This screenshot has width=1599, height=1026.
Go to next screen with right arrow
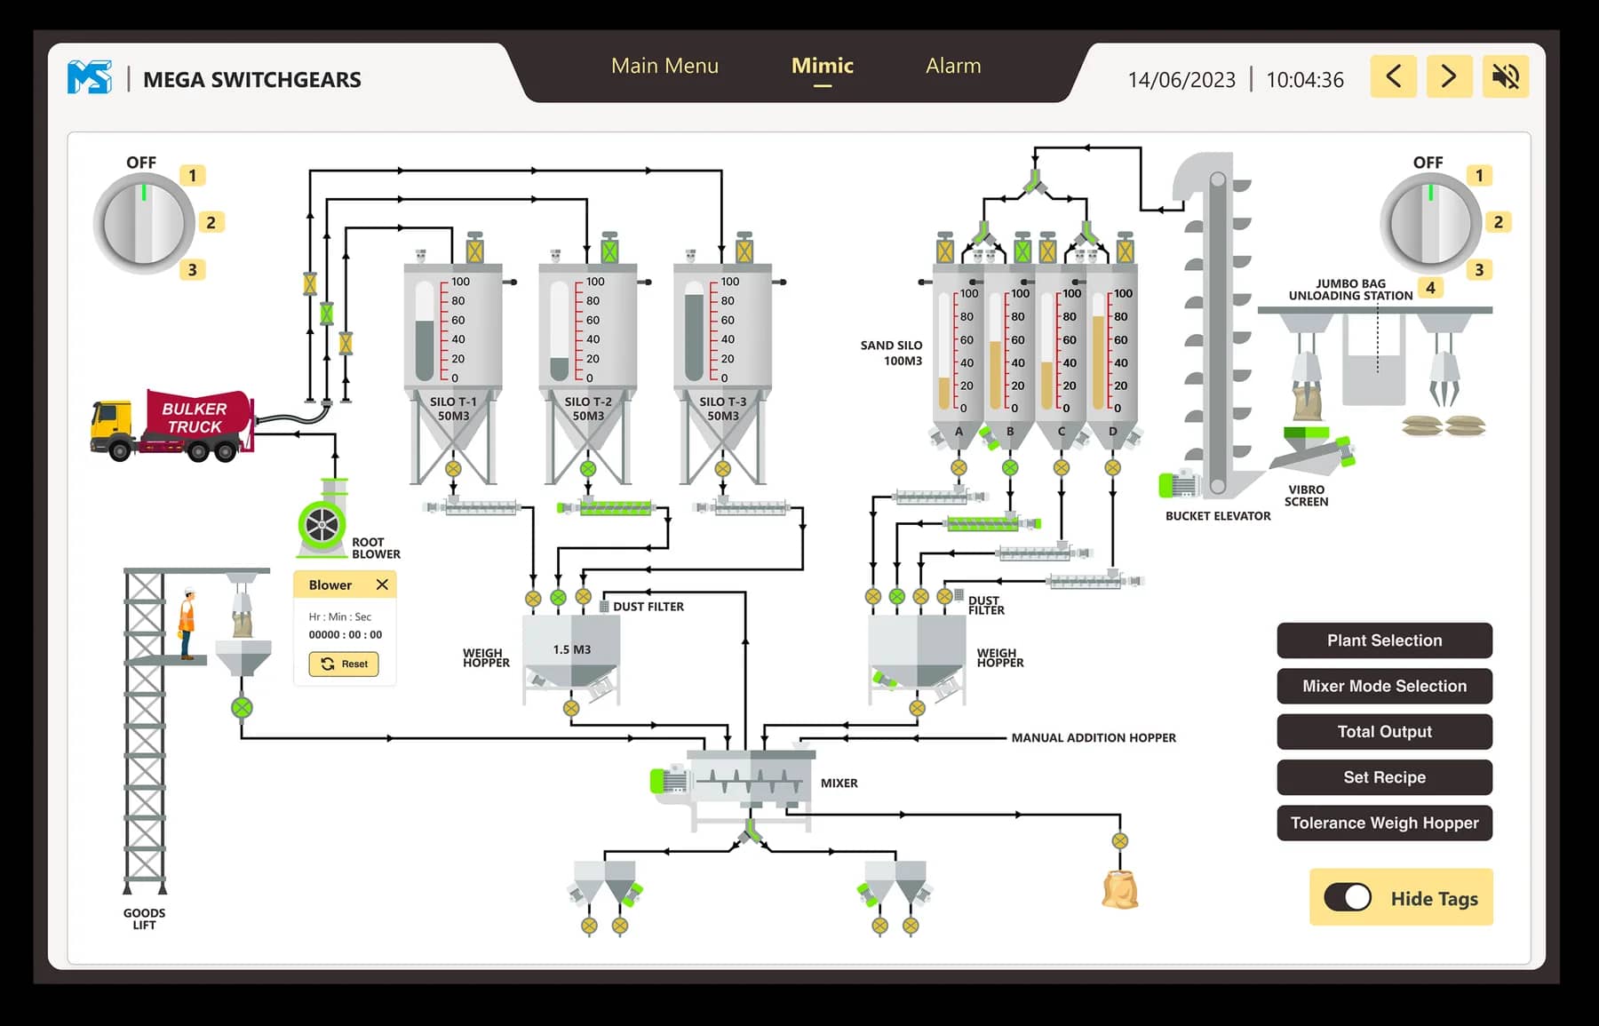click(x=1449, y=77)
